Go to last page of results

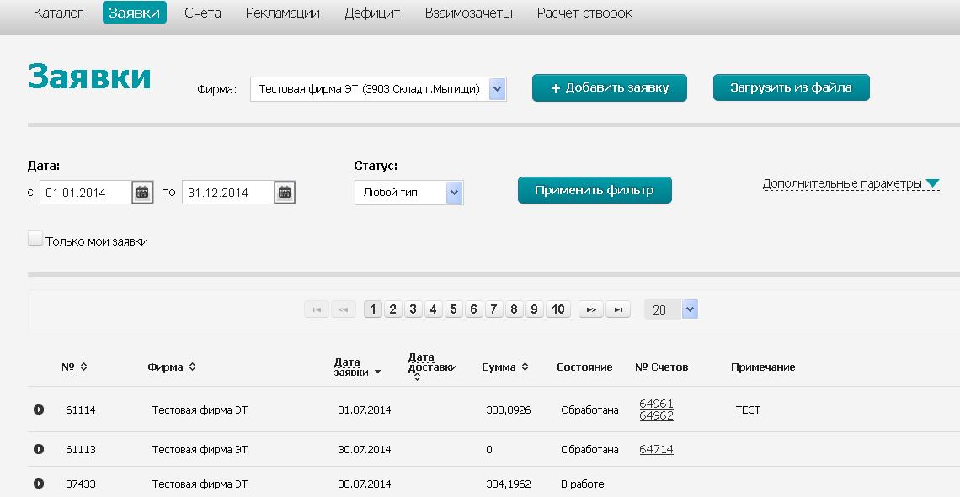pos(618,309)
